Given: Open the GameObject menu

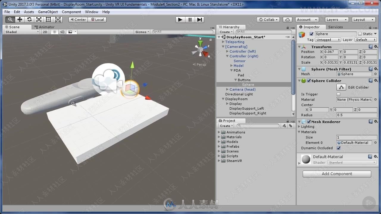Looking at the screenshot, I should [48, 12].
